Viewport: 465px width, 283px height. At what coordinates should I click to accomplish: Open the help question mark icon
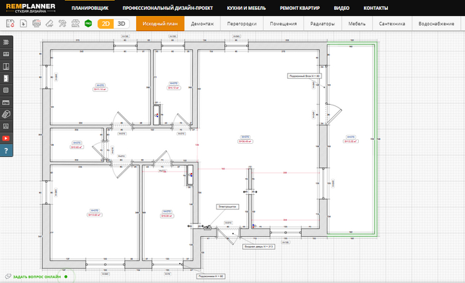[6, 151]
